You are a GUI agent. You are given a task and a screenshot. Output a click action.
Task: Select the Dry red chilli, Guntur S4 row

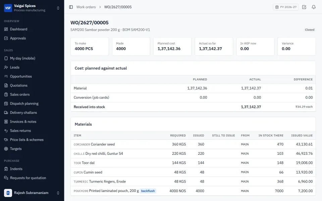(x=193, y=153)
